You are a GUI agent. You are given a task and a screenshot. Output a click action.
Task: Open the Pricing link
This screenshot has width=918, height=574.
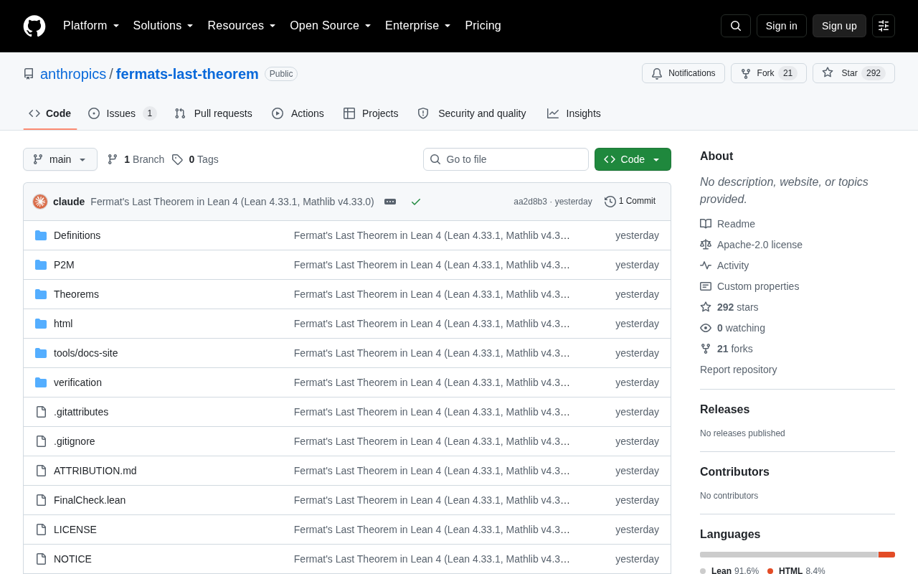tap(483, 26)
